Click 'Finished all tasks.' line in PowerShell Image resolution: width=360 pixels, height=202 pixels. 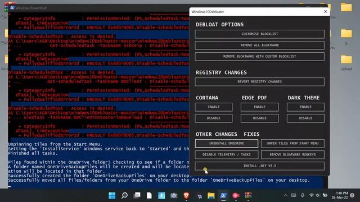pos(32,153)
